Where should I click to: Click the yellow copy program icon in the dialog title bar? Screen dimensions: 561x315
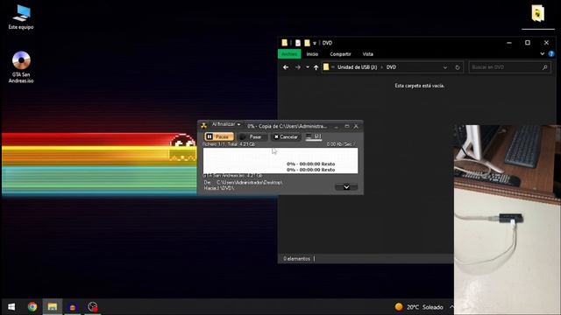(204, 125)
